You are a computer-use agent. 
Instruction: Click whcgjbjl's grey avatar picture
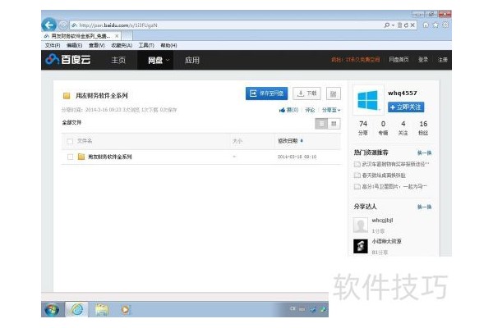[x=361, y=225]
